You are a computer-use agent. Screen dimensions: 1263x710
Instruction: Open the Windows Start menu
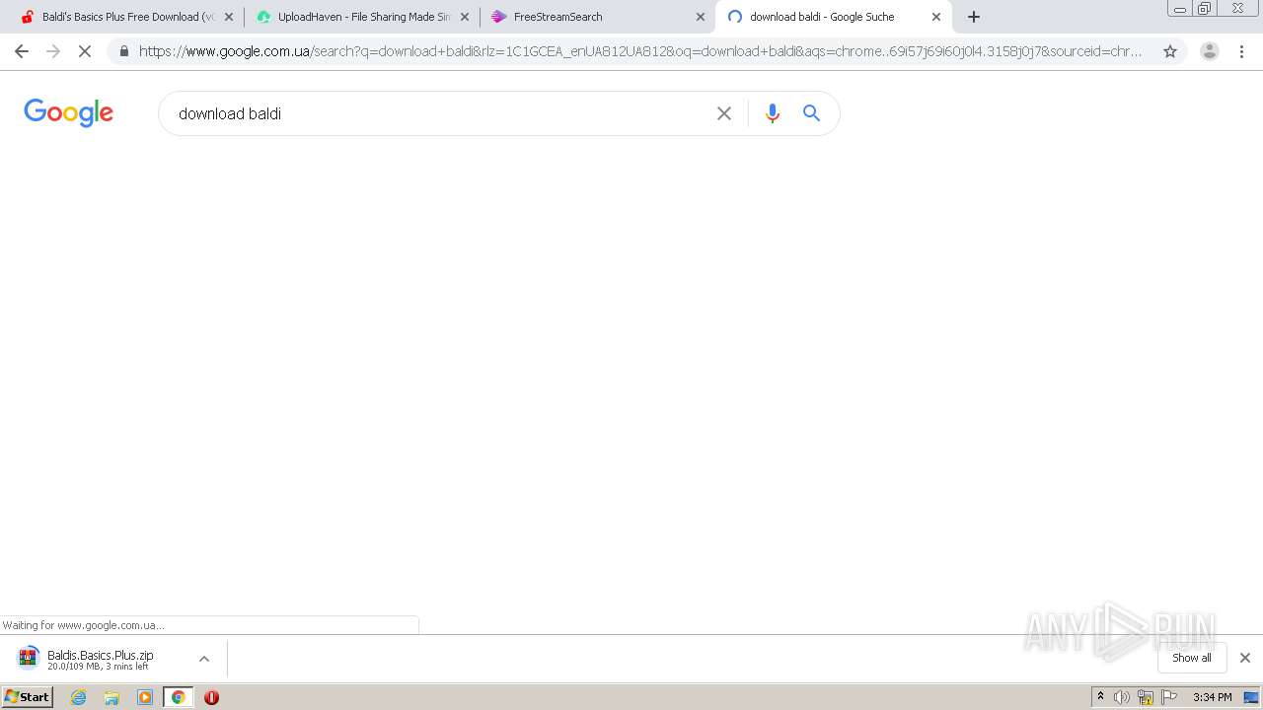click(x=28, y=697)
